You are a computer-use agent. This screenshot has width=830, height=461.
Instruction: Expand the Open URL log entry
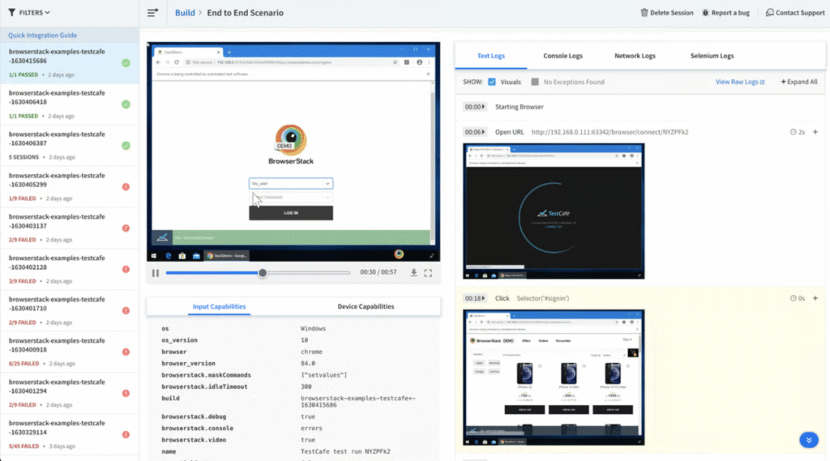pyautogui.click(x=815, y=132)
